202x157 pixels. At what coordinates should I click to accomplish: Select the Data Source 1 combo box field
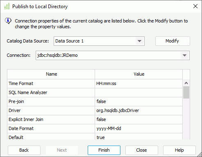[99, 41]
